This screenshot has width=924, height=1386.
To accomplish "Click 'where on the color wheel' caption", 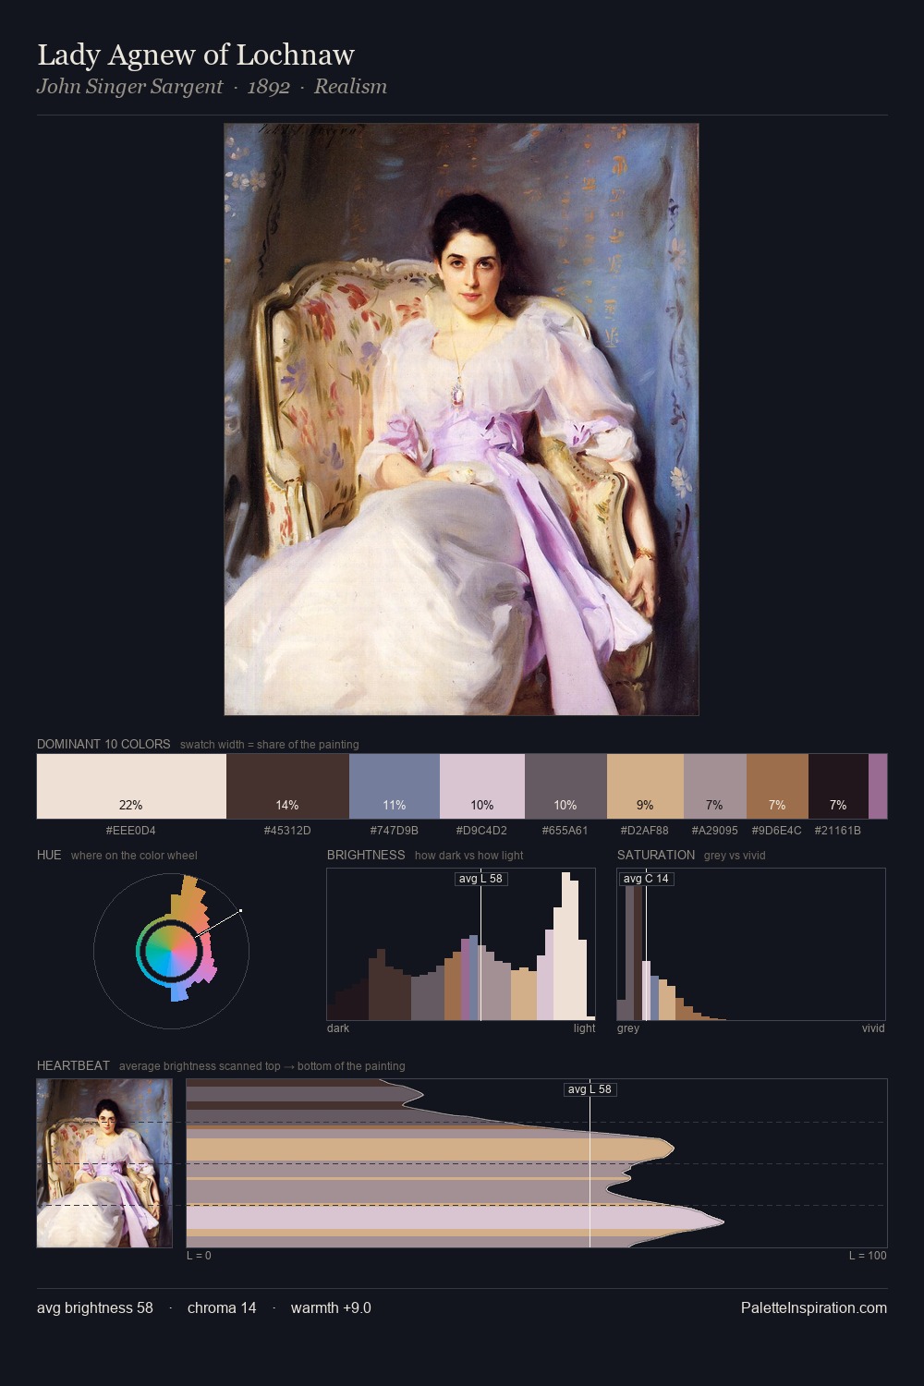I will (x=134, y=856).
